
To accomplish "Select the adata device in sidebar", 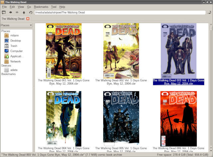I will pyautogui.click(x=13, y=70).
